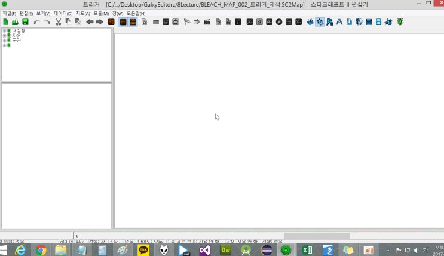Toggle the second highlighted brown panel view
Image resolution: width=444 pixels, height=256 pixels.
pos(133,22)
